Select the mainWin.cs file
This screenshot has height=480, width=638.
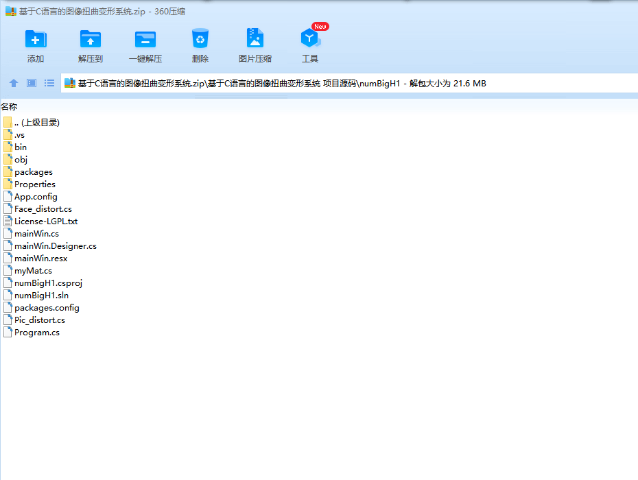pos(32,234)
